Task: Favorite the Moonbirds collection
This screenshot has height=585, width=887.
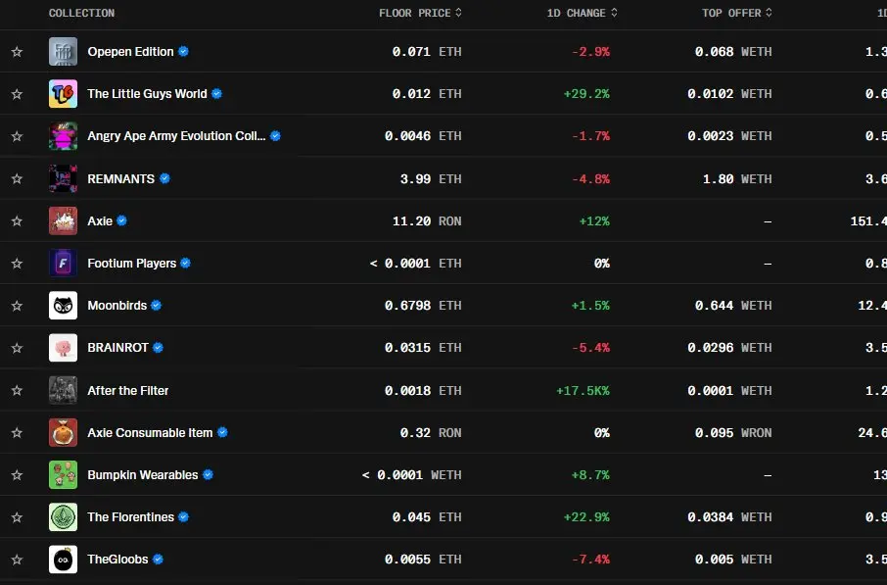Action: tap(17, 306)
